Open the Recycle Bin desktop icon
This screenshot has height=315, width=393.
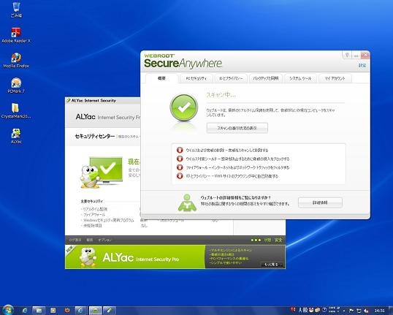[16, 10]
